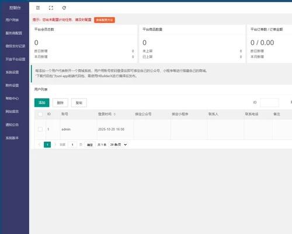The width and height of the screenshot is (292, 234).
Task: Click the refresh icon in top toolbar
Action: 64,8
